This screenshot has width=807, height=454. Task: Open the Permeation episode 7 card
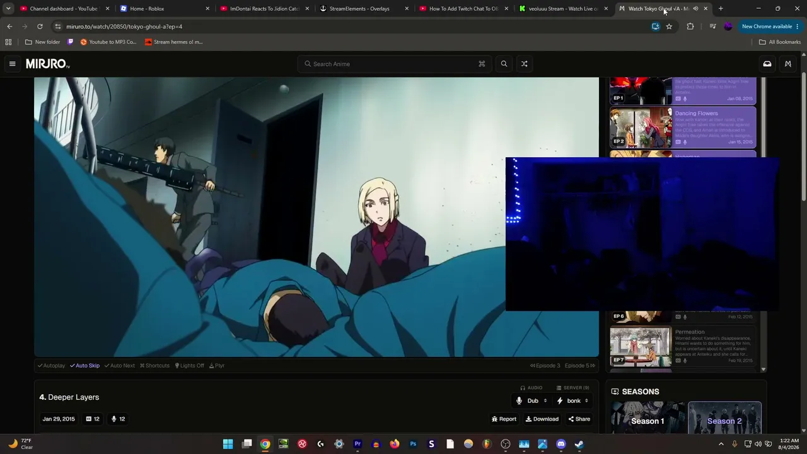(683, 346)
